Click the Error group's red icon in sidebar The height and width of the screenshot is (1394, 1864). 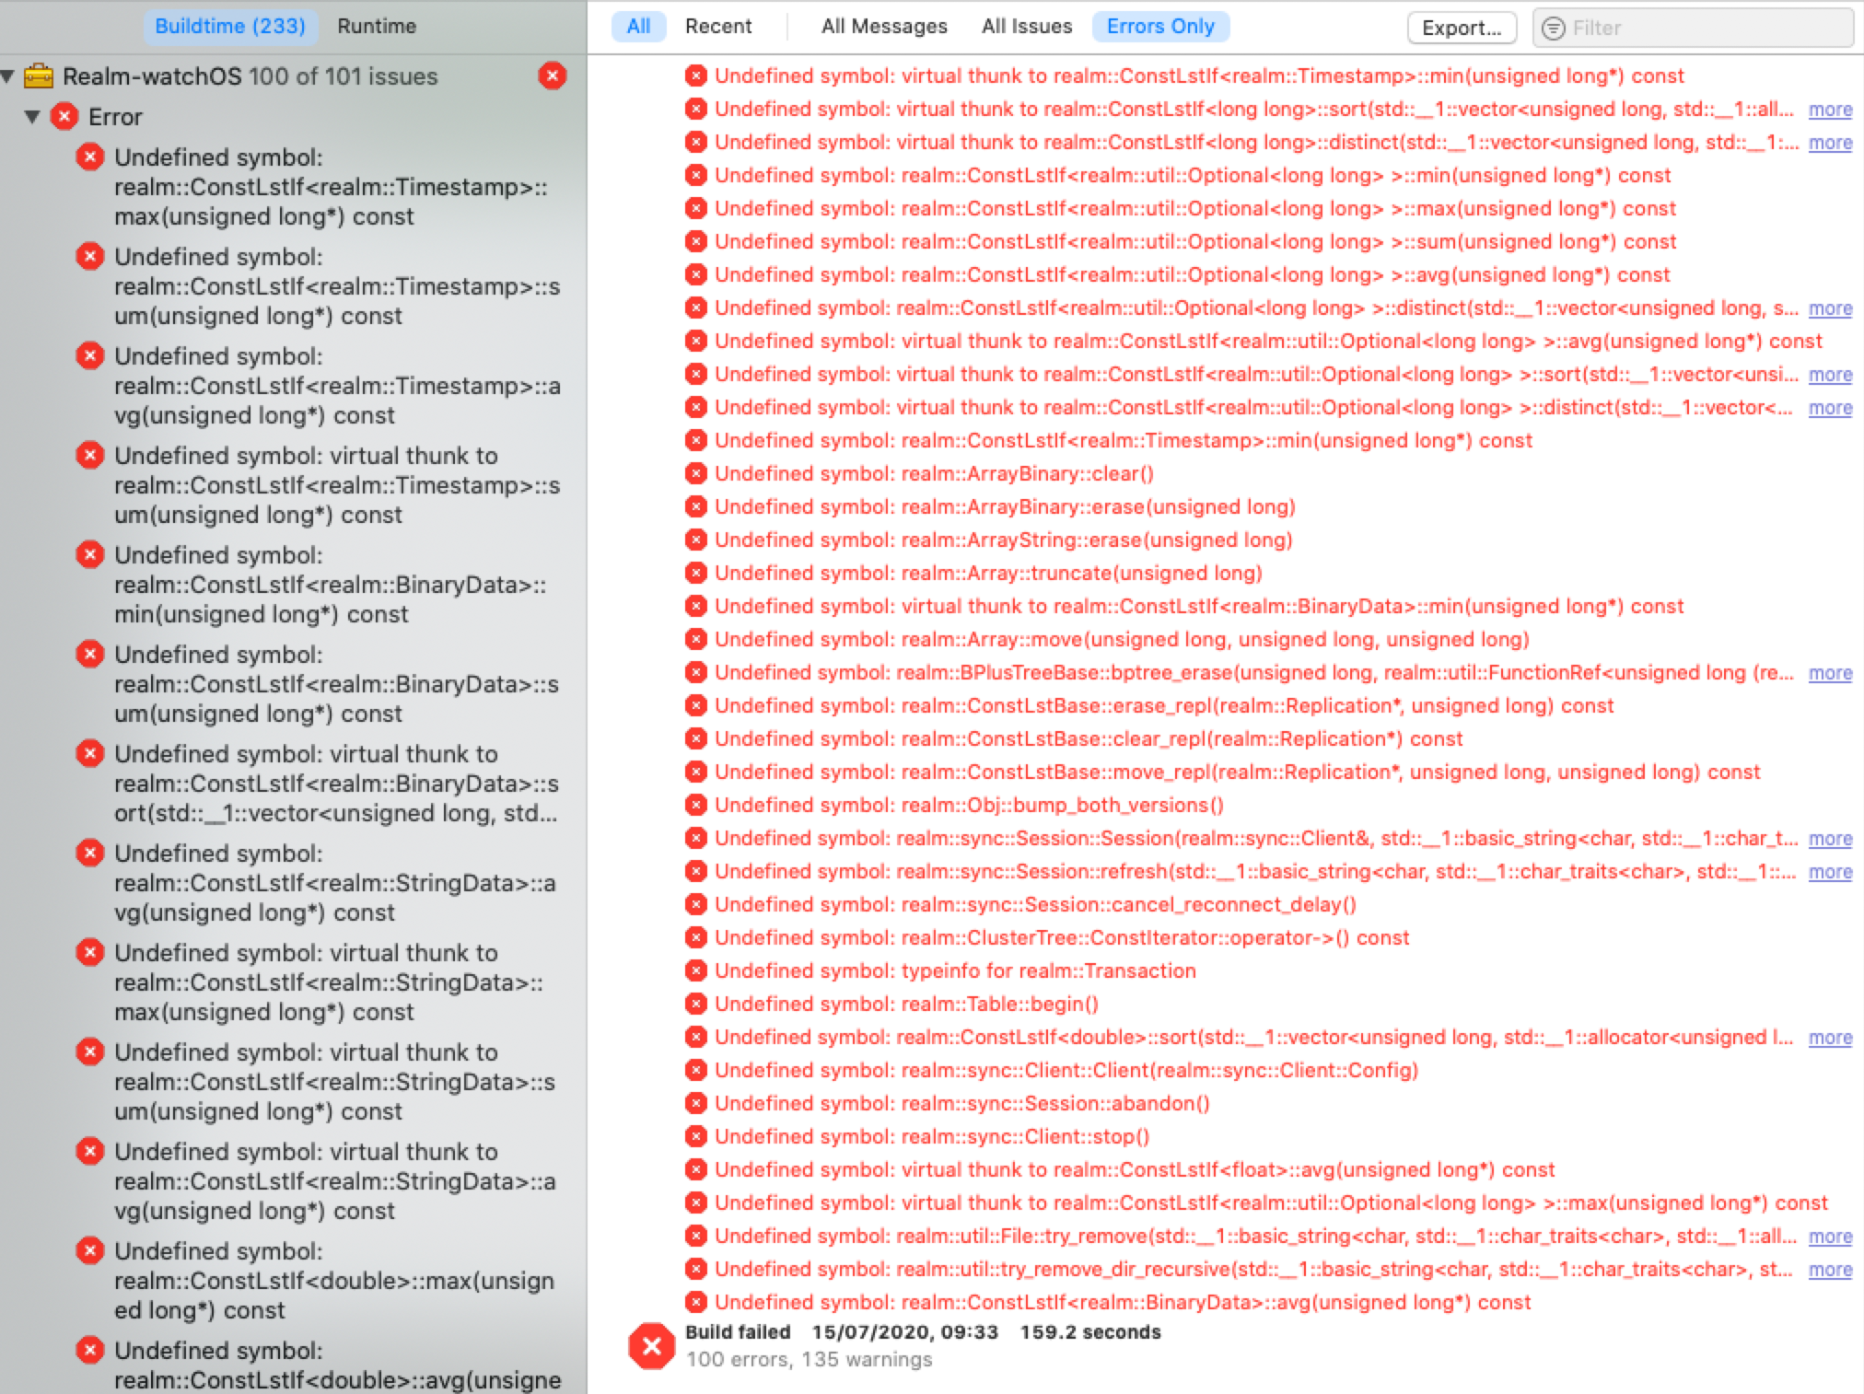64,117
